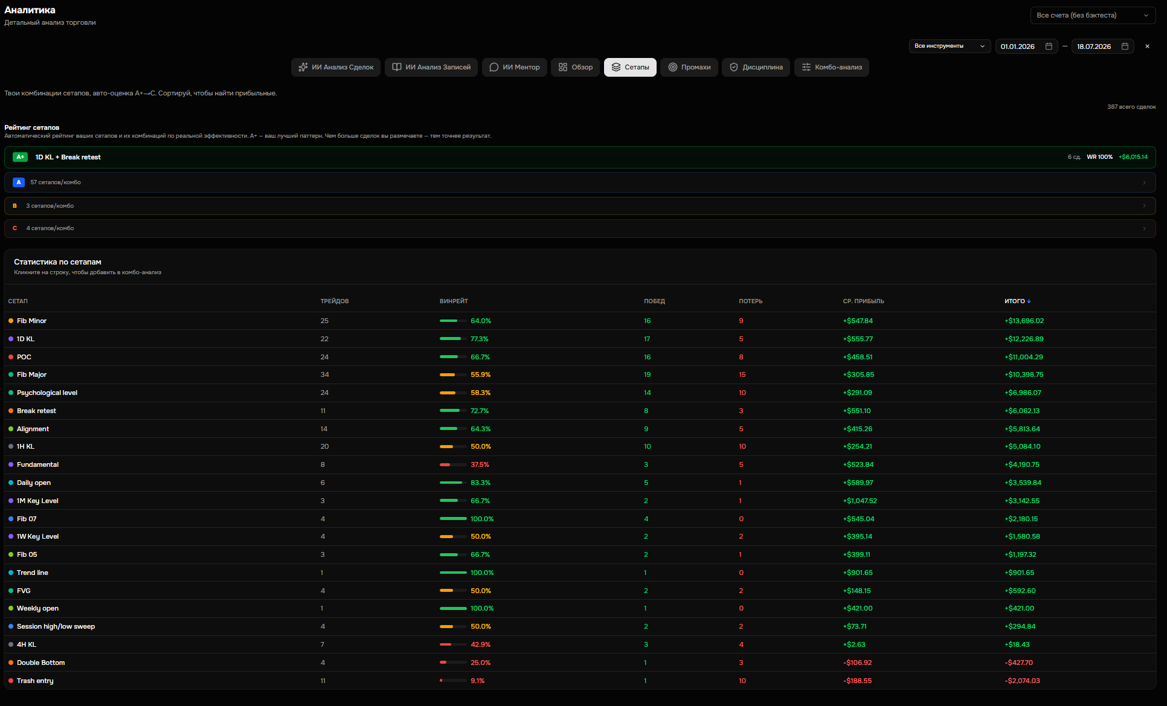
Task: Select the 1M Key Level setup row
Action: click(580, 501)
